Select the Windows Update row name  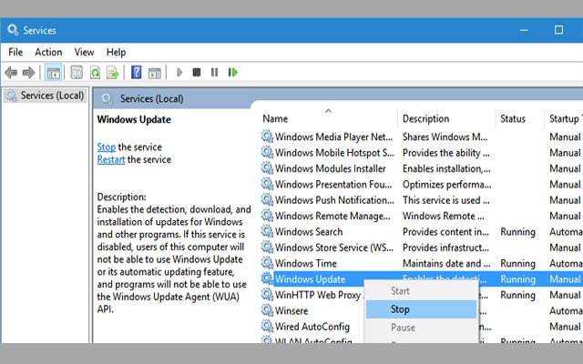310,279
